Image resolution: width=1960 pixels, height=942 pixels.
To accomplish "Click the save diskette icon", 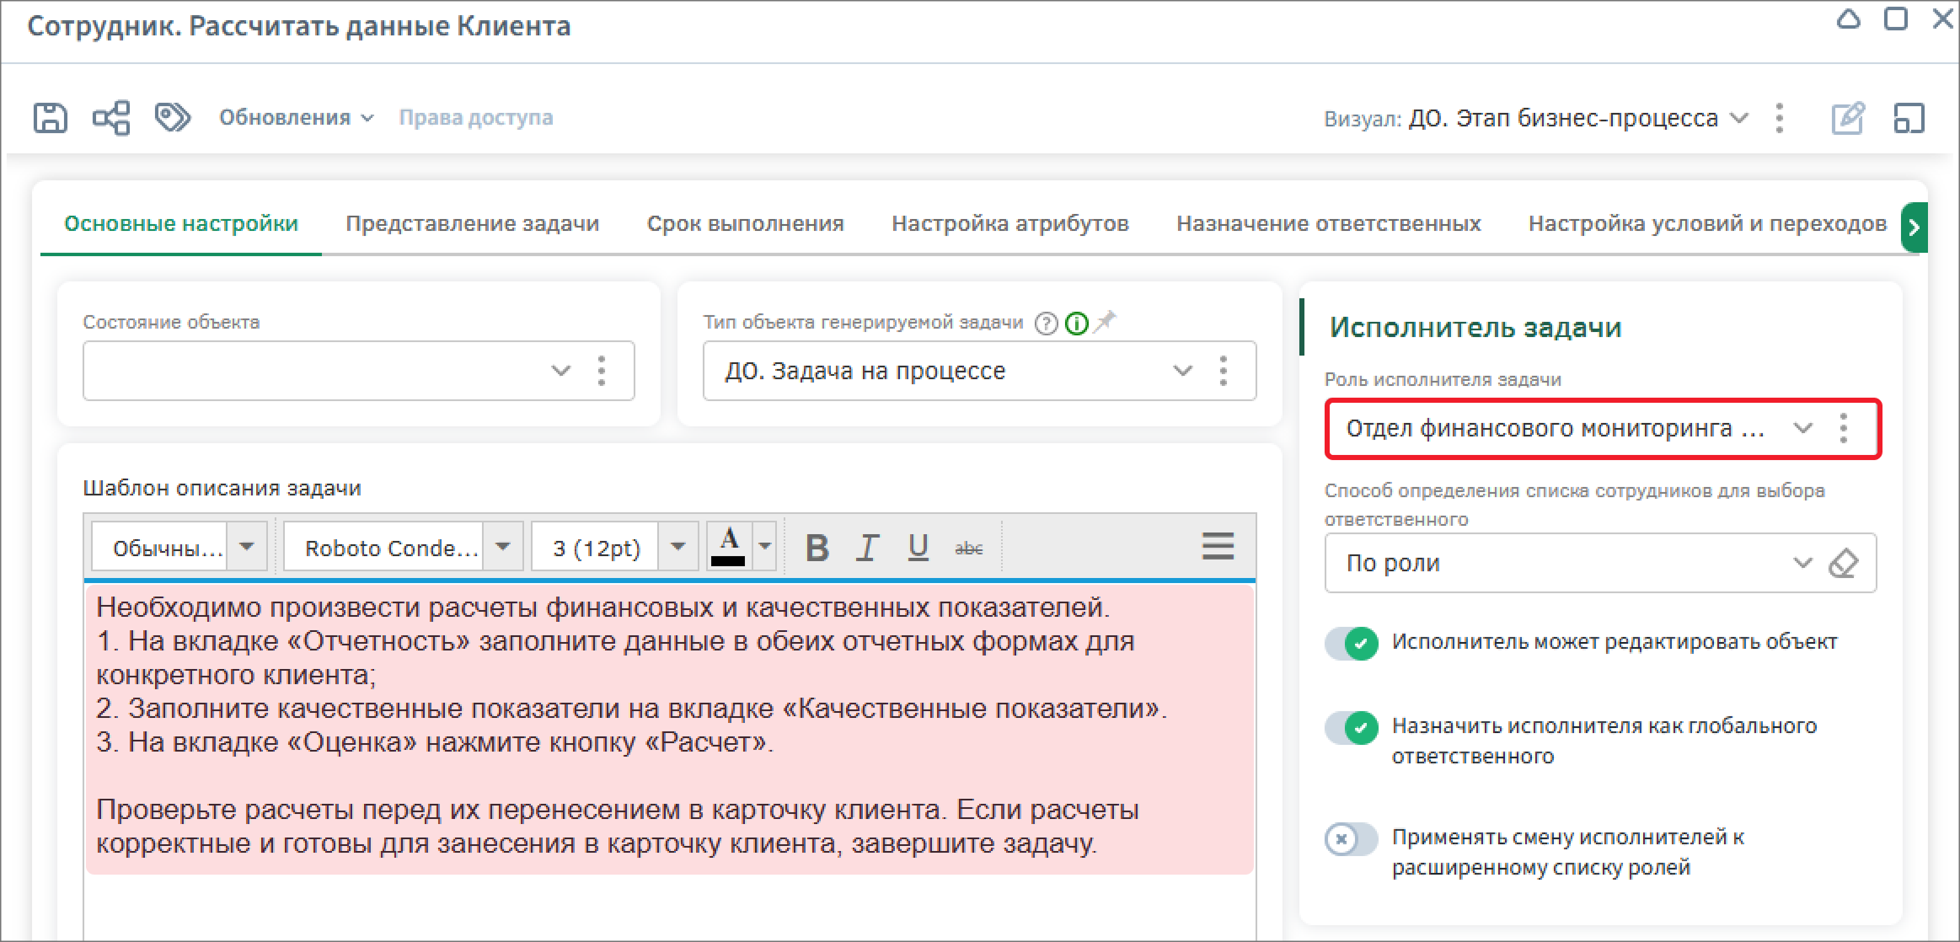I will coord(50,118).
